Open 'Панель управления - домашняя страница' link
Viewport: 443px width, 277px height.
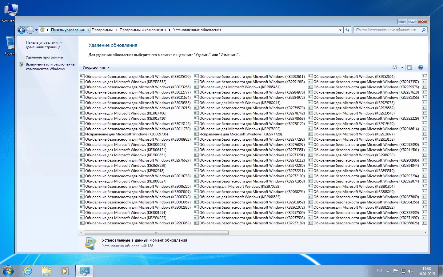[43, 45]
